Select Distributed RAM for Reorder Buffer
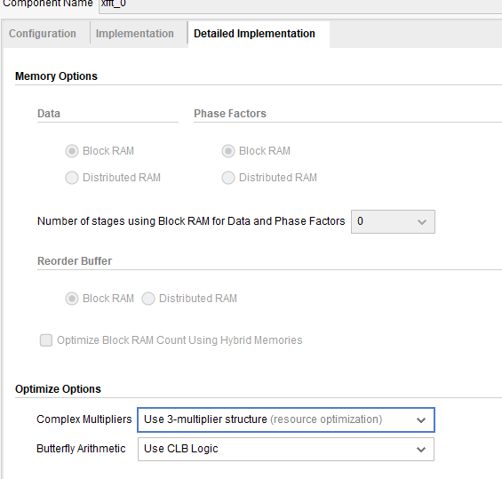Viewport: 502px width, 479px height. tap(148, 299)
